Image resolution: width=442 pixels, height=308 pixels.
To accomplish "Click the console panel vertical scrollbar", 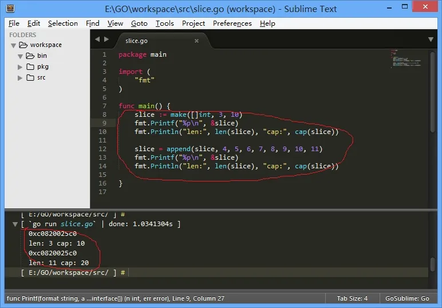I will coord(433,264).
